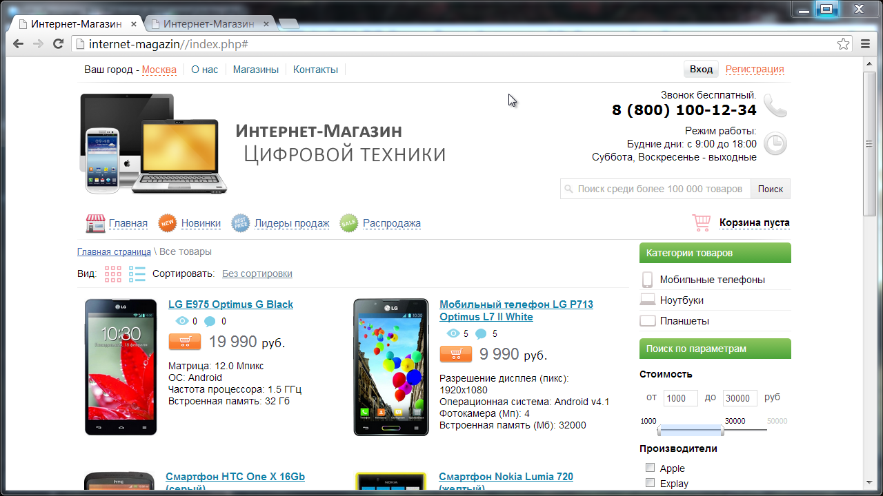The width and height of the screenshot is (883, 496).
Task: Click the Best Price badge icon
Action: pyautogui.click(x=241, y=223)
